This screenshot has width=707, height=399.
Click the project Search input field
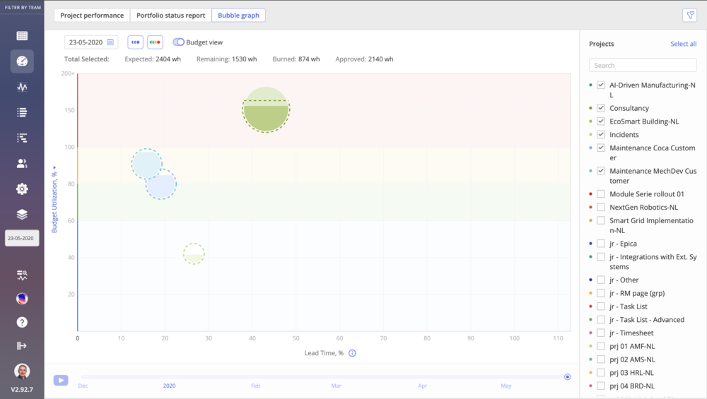click(x=643, y=65)
